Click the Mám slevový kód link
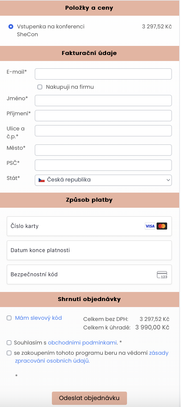The height and width of the screenshot is (407, 181). coord(38,318)
